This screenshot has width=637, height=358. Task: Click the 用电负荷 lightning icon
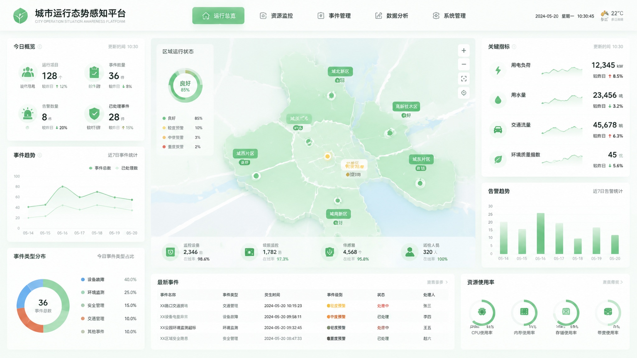click(498, 70)
